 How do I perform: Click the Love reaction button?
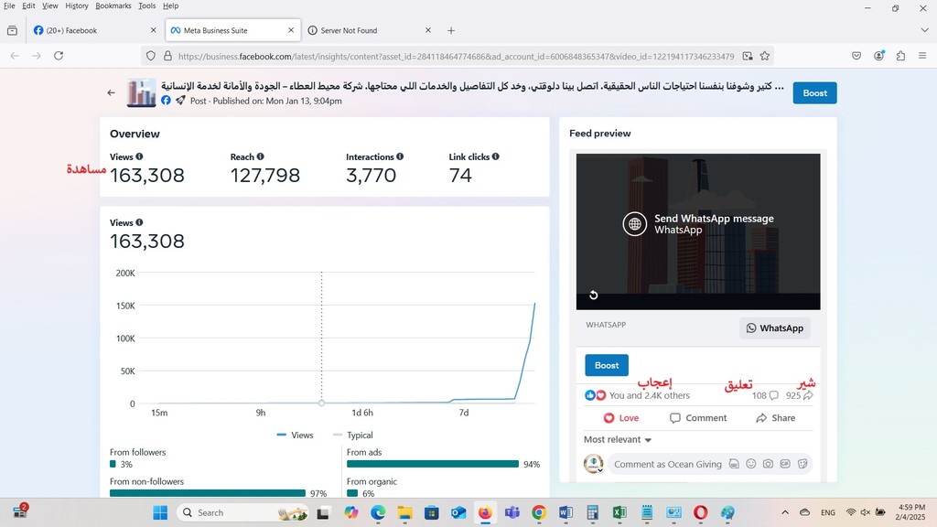tap(621, 417)
